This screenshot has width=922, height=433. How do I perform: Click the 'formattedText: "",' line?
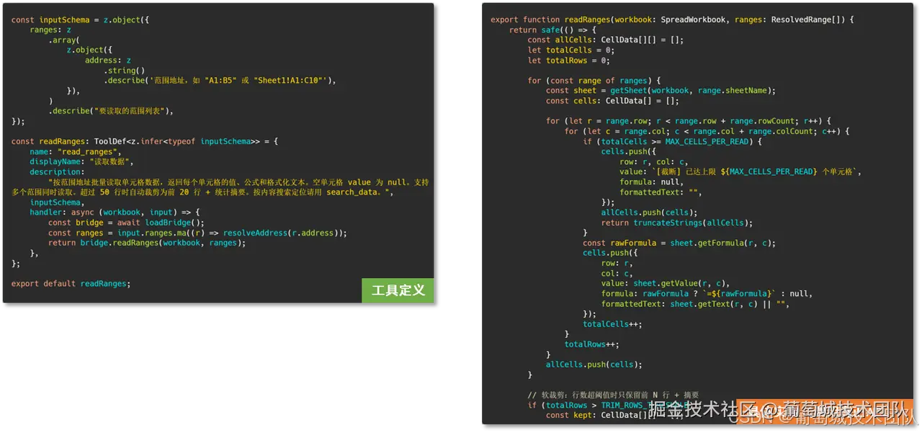point(661,192)
